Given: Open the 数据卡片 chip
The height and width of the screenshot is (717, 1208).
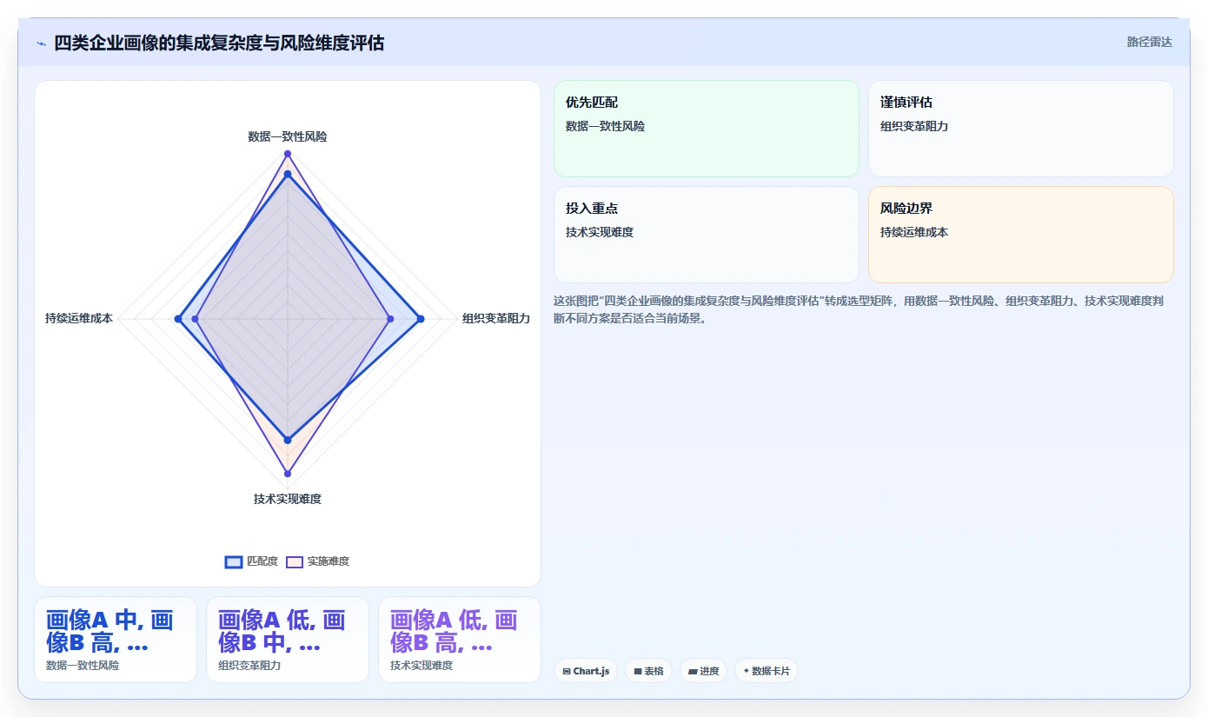Looking at the screenshot, I should tap(767, 671).
